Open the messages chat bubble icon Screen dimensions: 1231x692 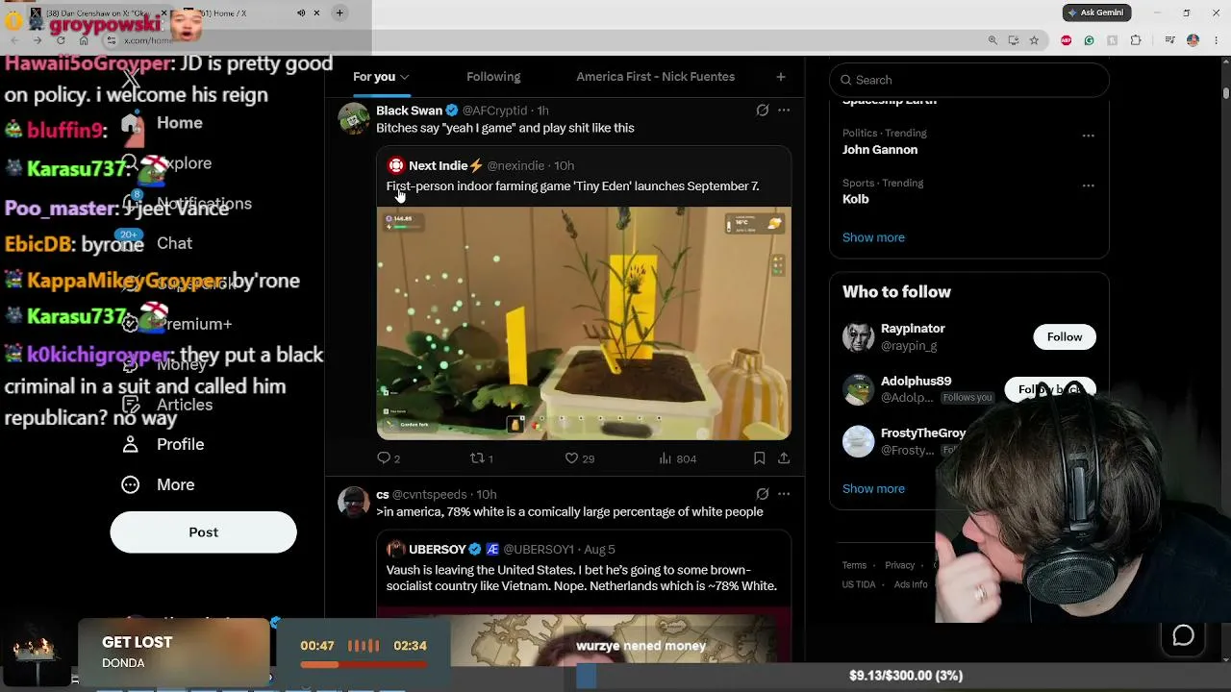point(1183,635)
